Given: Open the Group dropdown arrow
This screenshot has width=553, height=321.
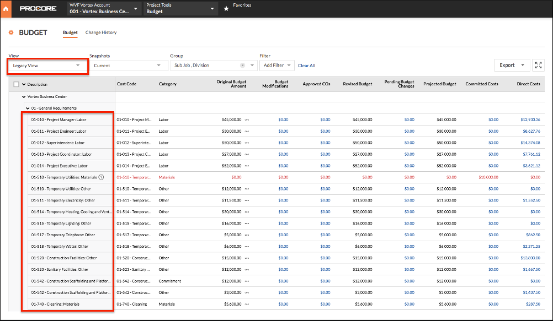Looking at the screenshot, I should 252,66.
